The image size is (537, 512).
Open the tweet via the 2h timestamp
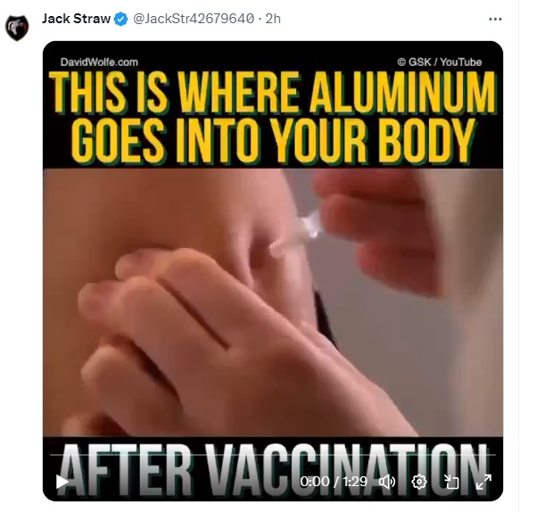(x=273, y=19)
